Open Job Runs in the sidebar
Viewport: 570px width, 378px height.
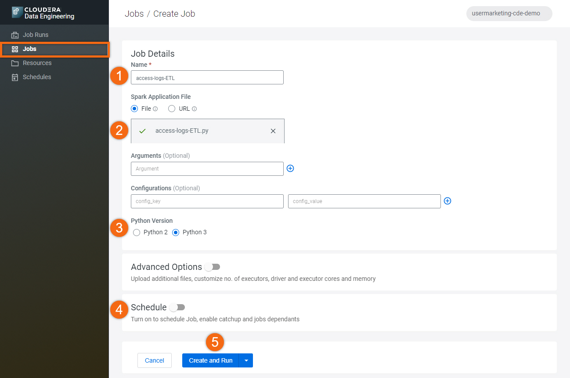pos(35,35)
